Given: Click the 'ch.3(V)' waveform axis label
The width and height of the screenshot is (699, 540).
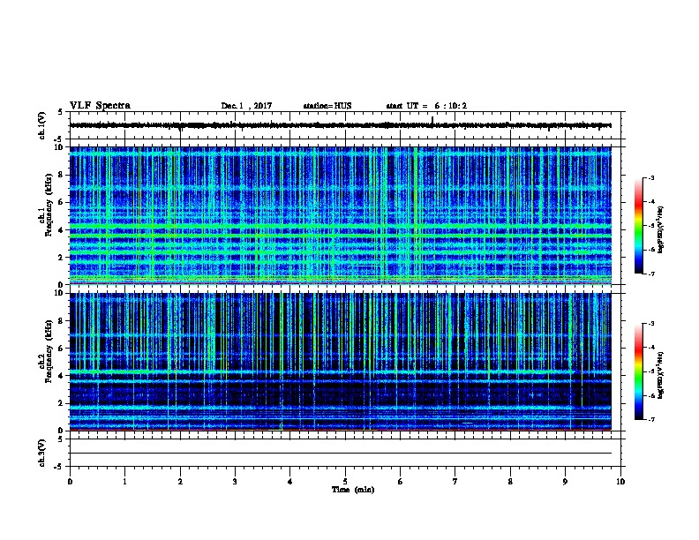Looking at the screenshot, I should click(x=41, y=453).
